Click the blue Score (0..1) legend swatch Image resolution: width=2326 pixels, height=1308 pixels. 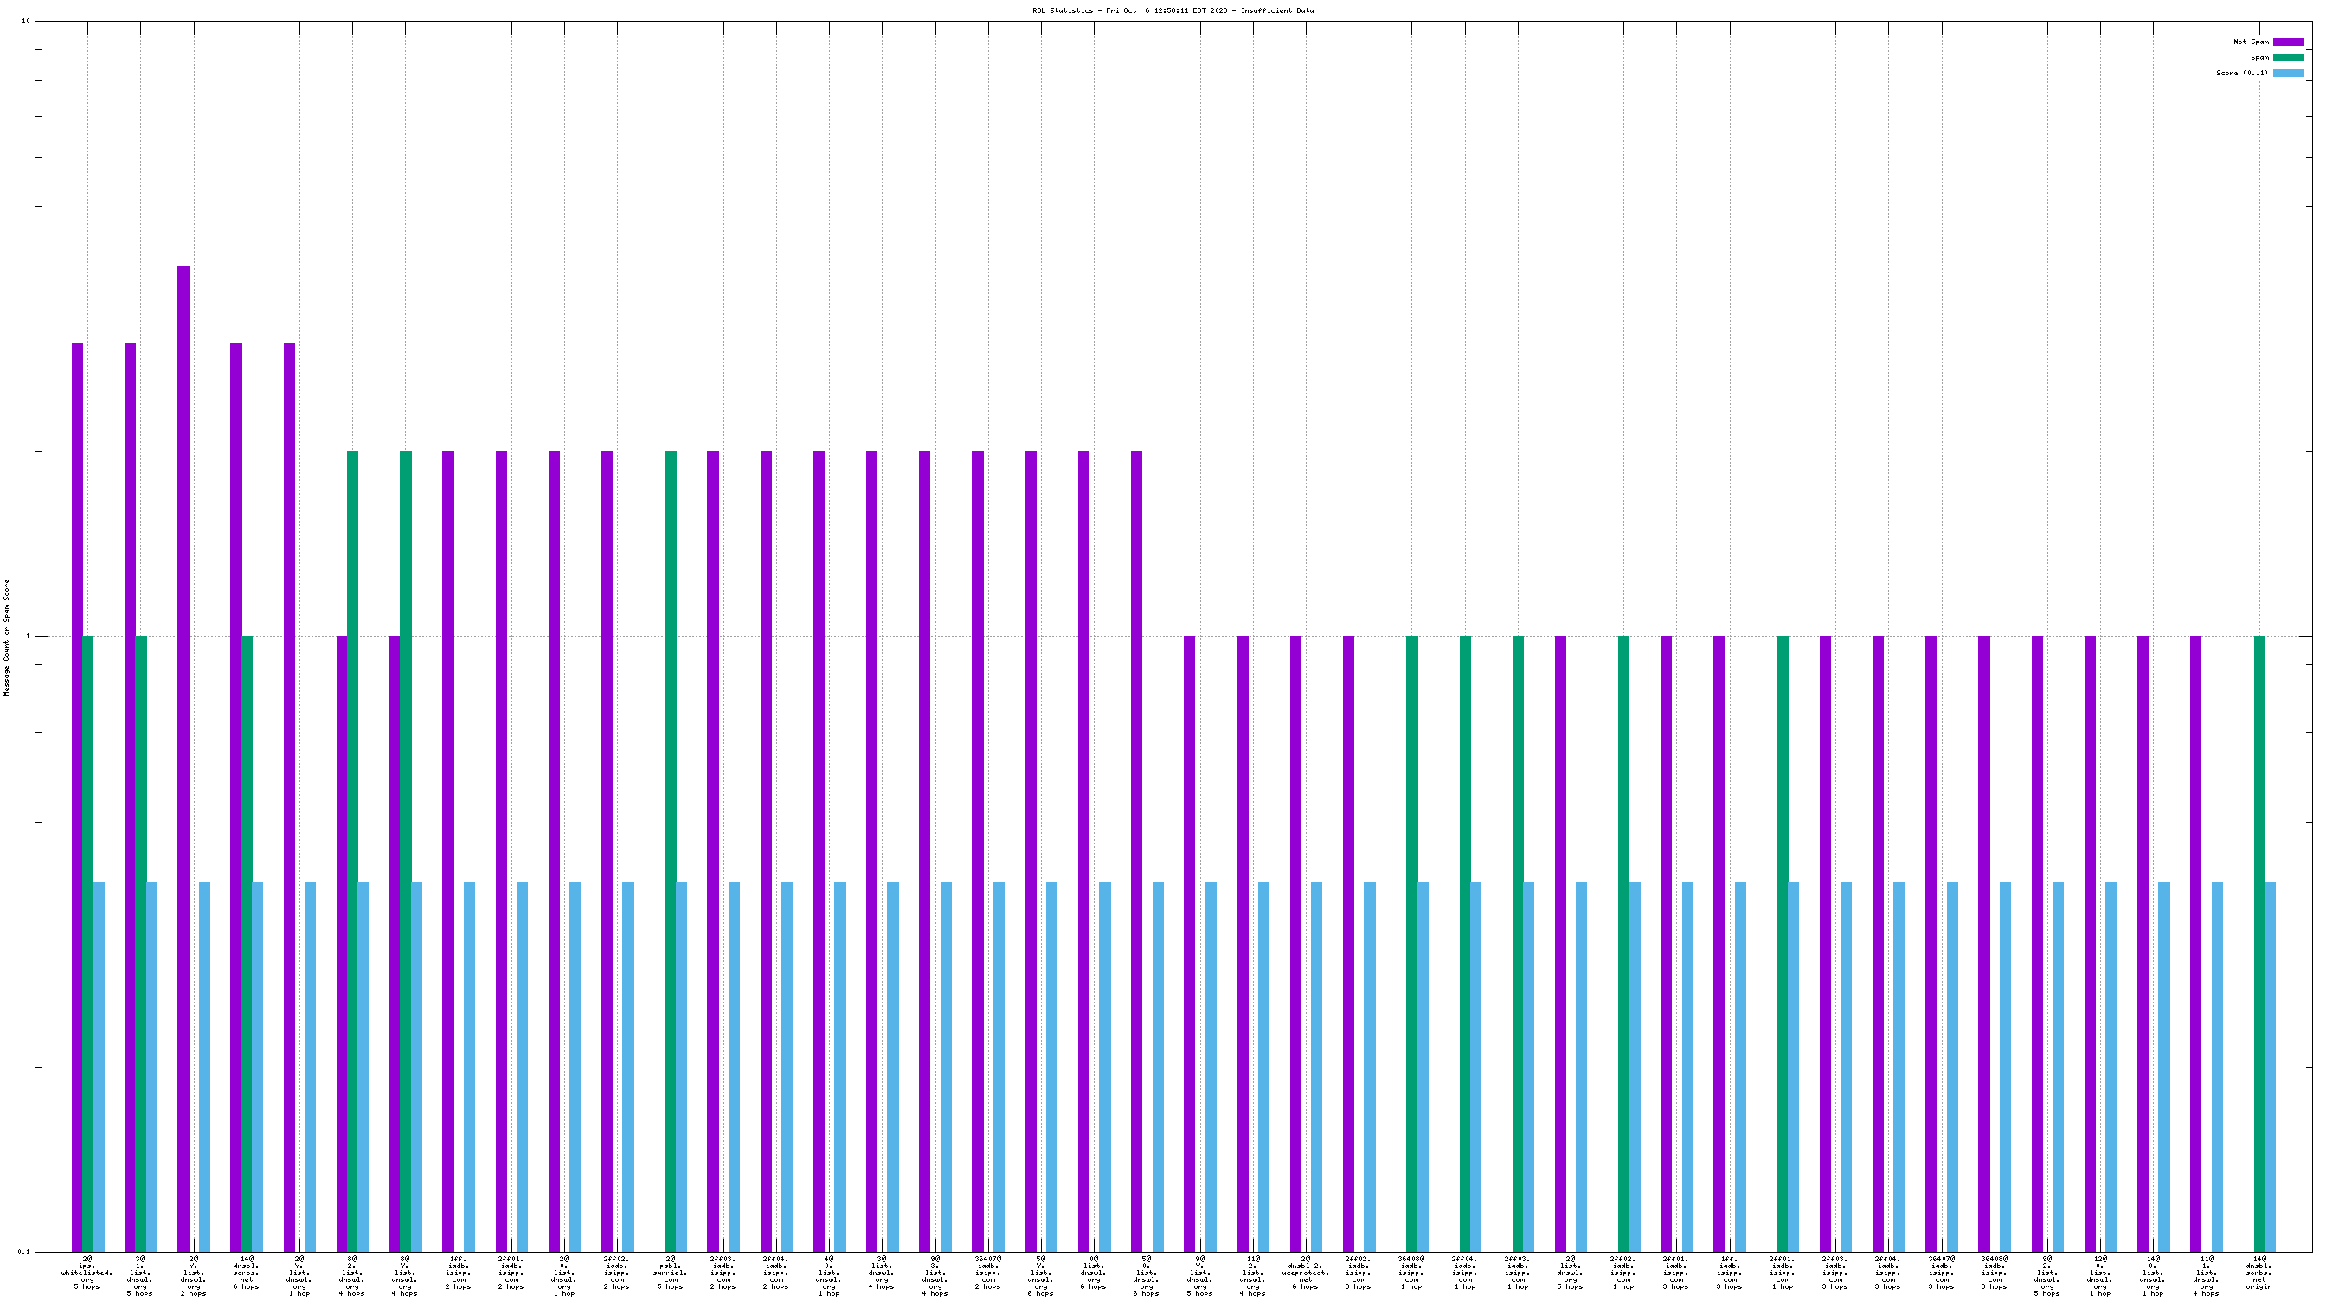click(2288, 74)
